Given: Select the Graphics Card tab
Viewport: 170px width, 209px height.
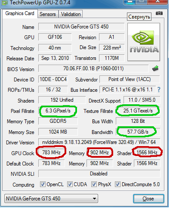Looking at the screenshot, I should [x=20, y=13].
